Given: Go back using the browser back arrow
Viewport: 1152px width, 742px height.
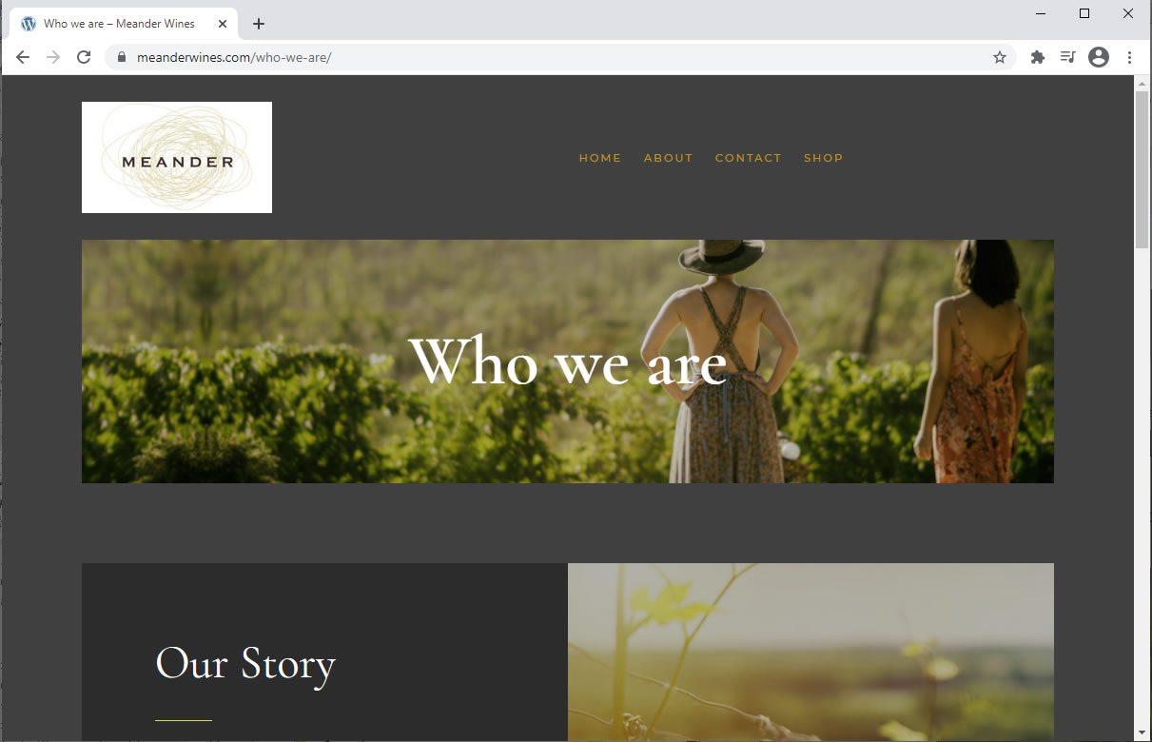Looking at the screenshot, I should tap(23, 57).
